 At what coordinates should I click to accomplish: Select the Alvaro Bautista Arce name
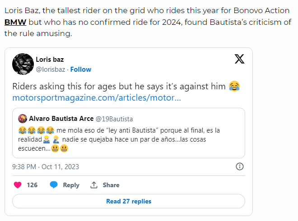pos(61,119)
